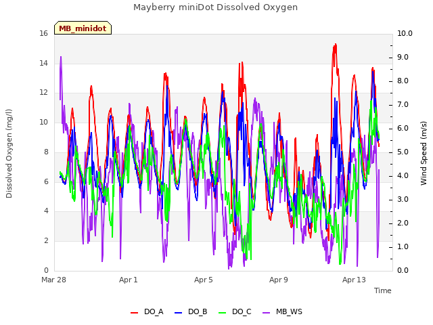Click the 4 value on left axis
The height and width of the screenshot is (325, 433).
coord(46,211)
